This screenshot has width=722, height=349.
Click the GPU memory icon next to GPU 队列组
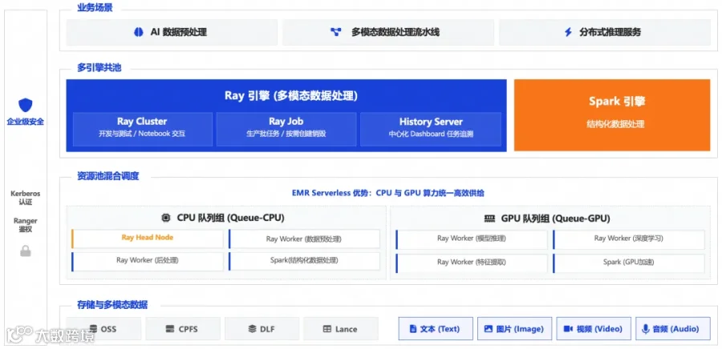(489, 219)
